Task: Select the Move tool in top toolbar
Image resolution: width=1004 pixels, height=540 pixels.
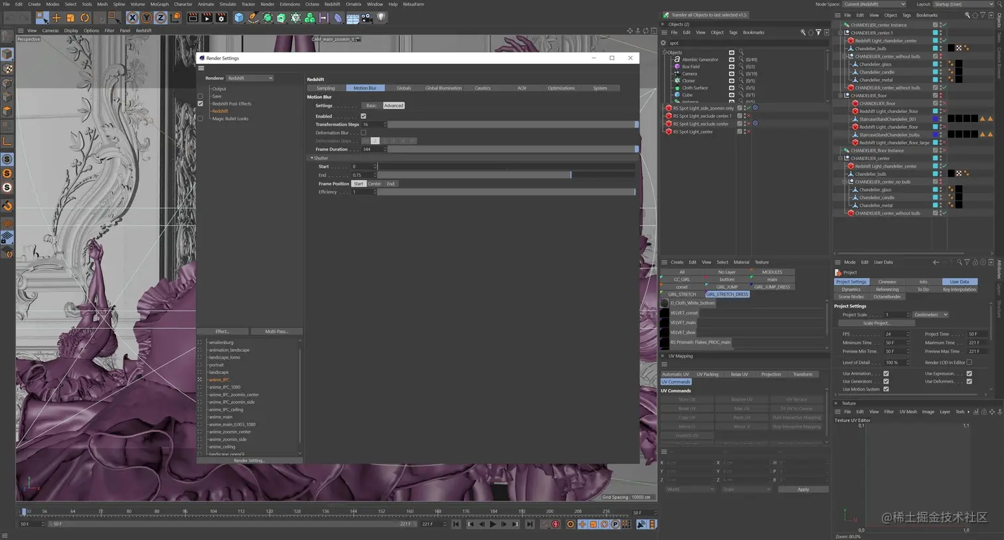Action: 56,18
